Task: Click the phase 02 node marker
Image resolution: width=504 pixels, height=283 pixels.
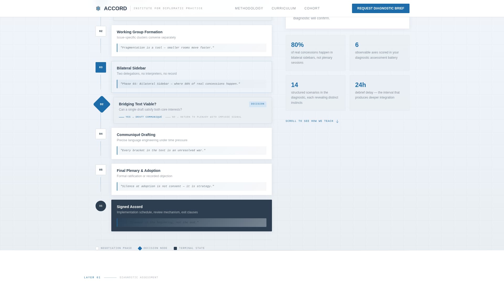Action: pyautogui.click(x=101, y=31)
